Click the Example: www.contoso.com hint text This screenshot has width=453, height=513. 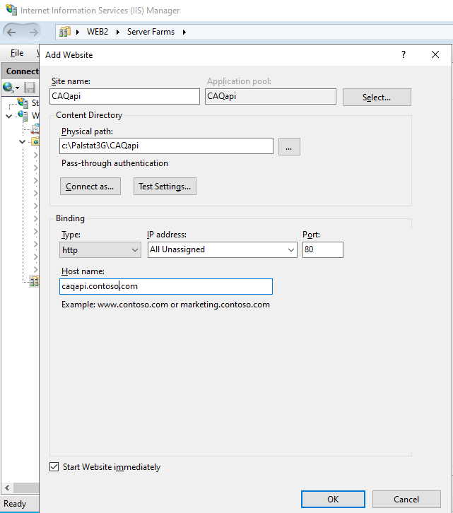click(x=165, y=305)
